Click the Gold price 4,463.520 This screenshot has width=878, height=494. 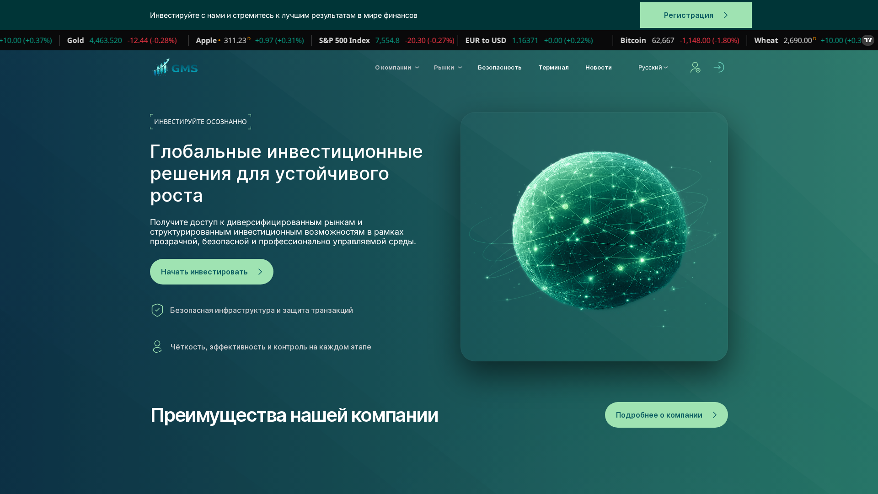(106, 40)
